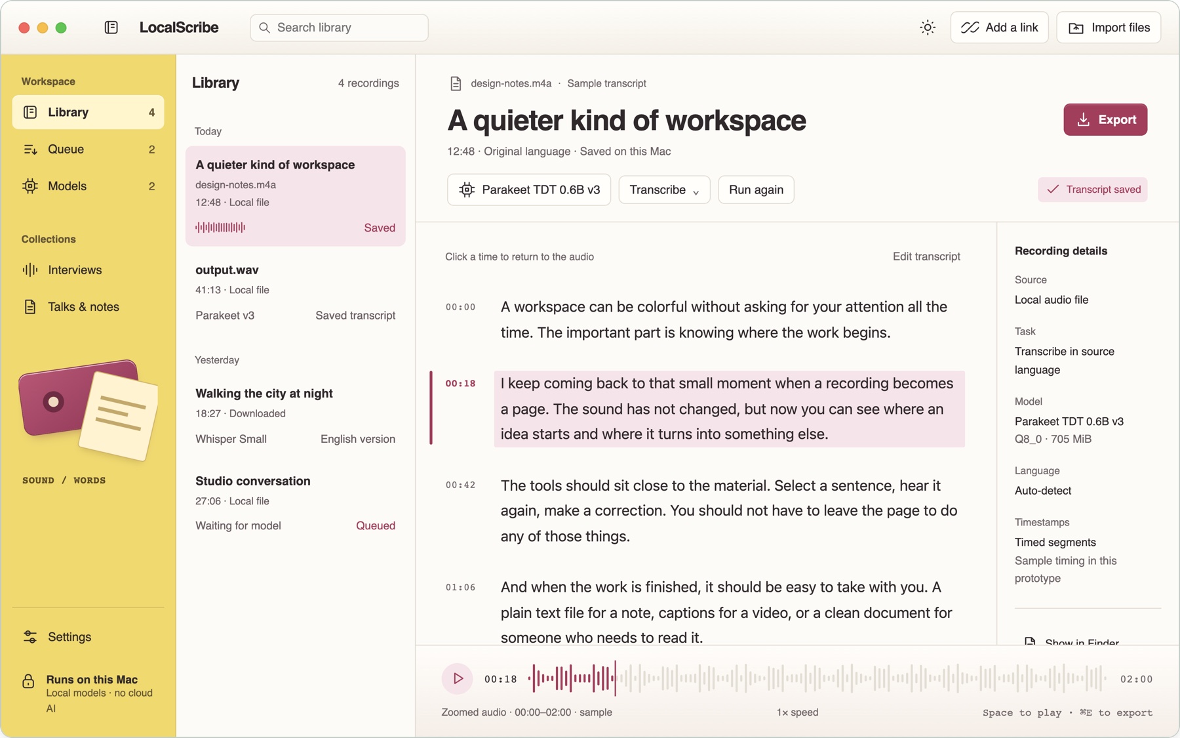Click the Queue list icon

(x=30, y=149)
